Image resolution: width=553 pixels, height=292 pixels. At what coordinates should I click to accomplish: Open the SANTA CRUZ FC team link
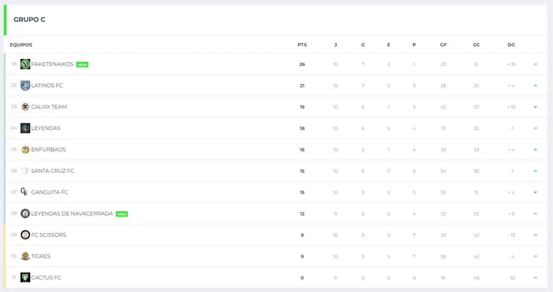click(x=52, y=171)
